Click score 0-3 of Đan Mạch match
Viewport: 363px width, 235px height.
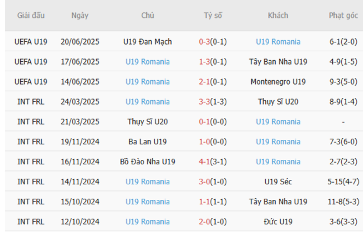pos(205,42)
